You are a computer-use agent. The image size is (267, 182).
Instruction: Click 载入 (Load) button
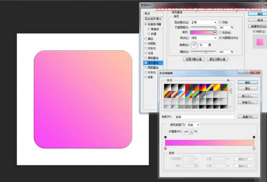[x=248, y=96]
